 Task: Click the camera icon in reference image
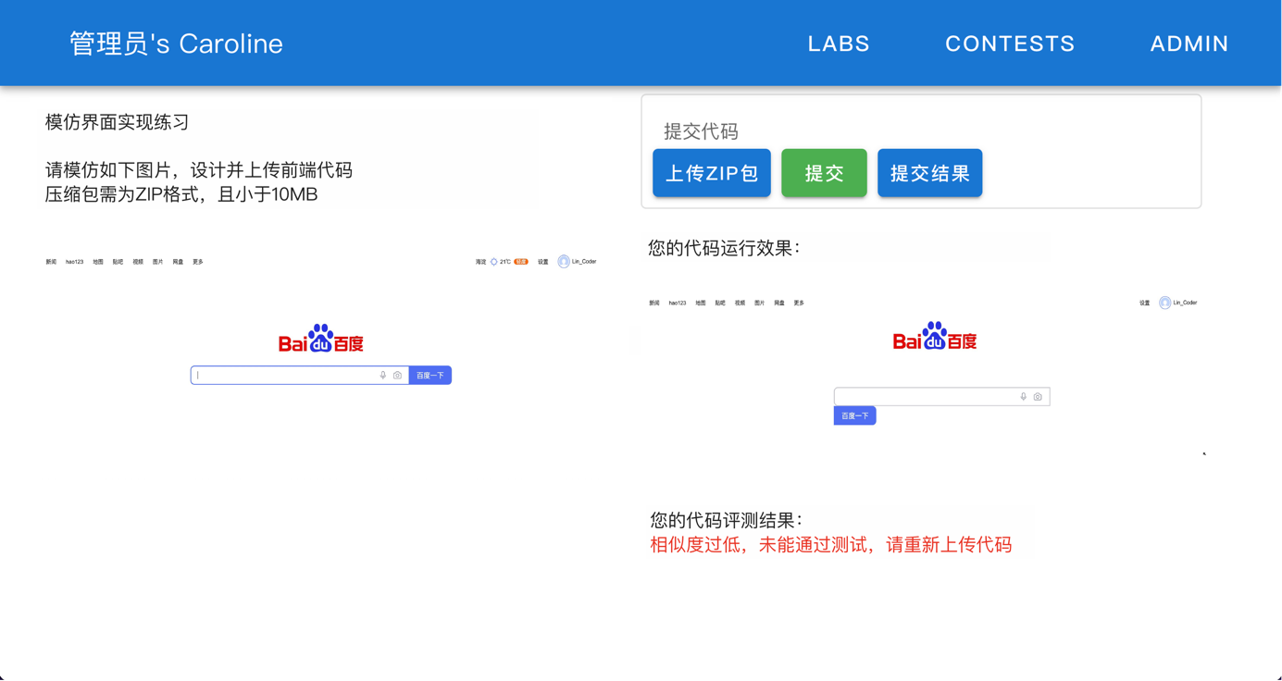[398, 376]
